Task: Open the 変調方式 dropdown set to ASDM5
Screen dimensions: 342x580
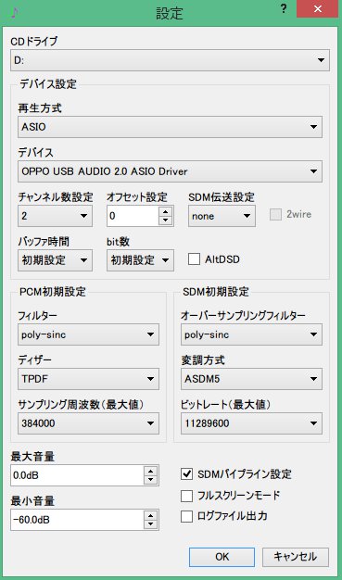Action: [252, 379]
